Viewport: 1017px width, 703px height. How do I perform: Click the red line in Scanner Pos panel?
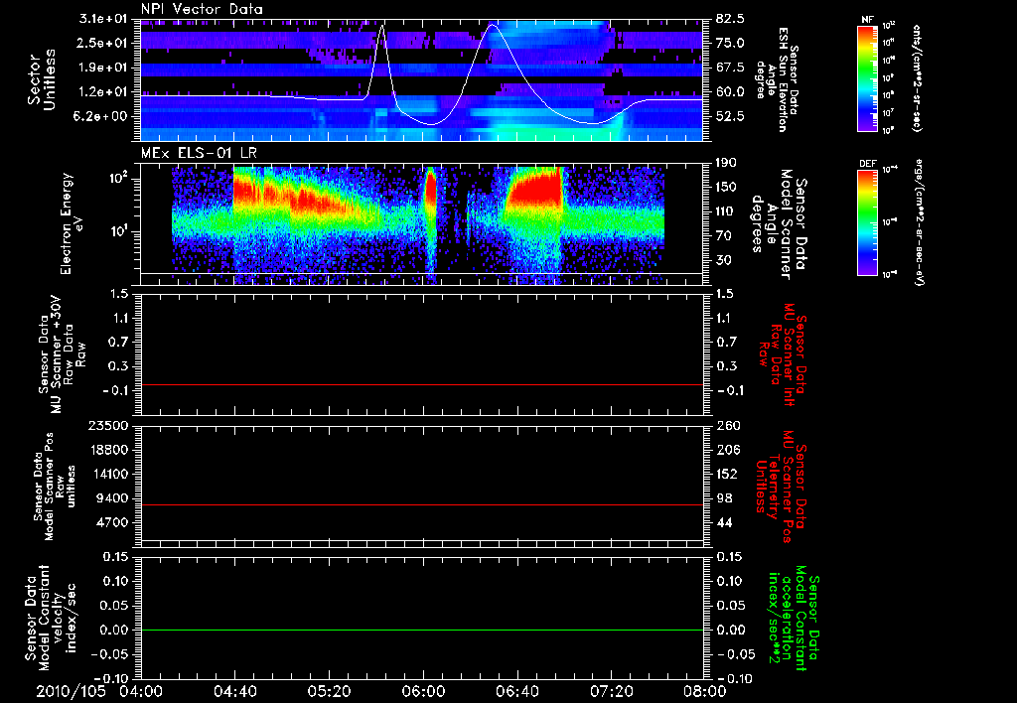point(421,504)
